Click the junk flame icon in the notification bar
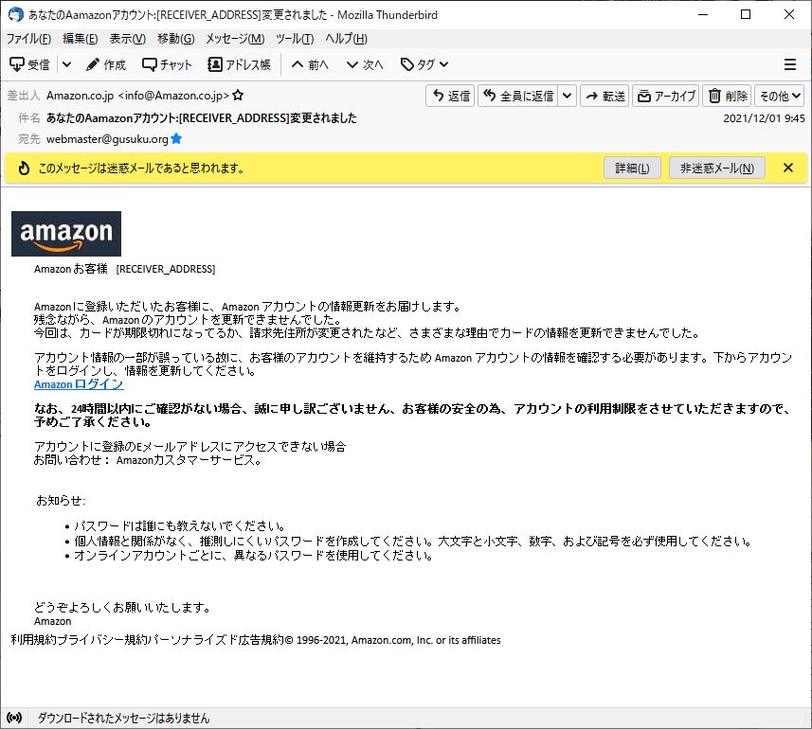Image resolution: width=812 pixels, height=729 pixels. pos(24,169)
